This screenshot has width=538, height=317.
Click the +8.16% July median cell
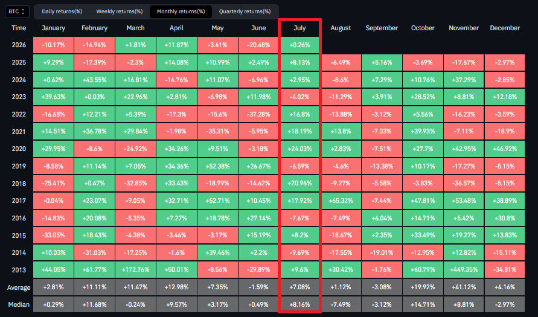[299, 304]
